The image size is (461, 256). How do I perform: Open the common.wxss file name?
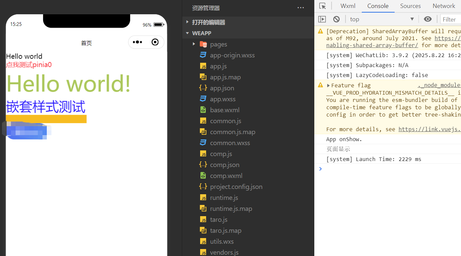tap(230, 143)
